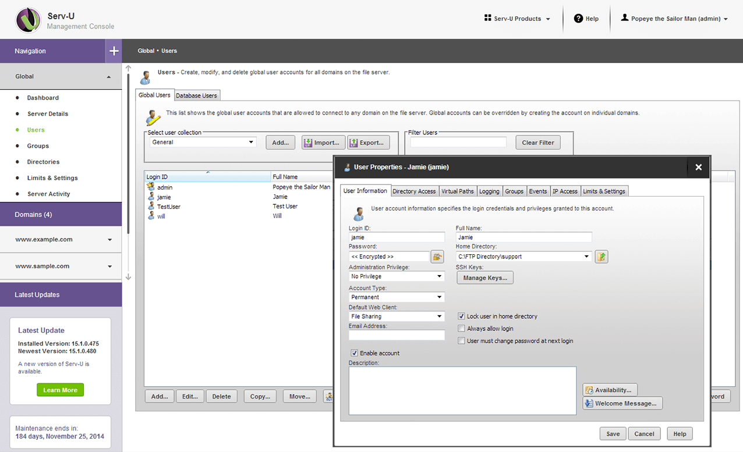Click the TestUser icon in the list
This screenshot has width=743, height=452.
151,207
